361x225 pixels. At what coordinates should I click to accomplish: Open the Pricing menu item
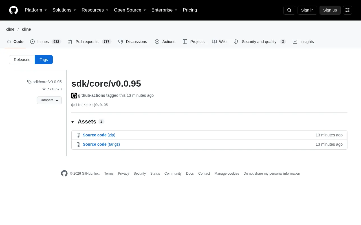click(190, 10)
